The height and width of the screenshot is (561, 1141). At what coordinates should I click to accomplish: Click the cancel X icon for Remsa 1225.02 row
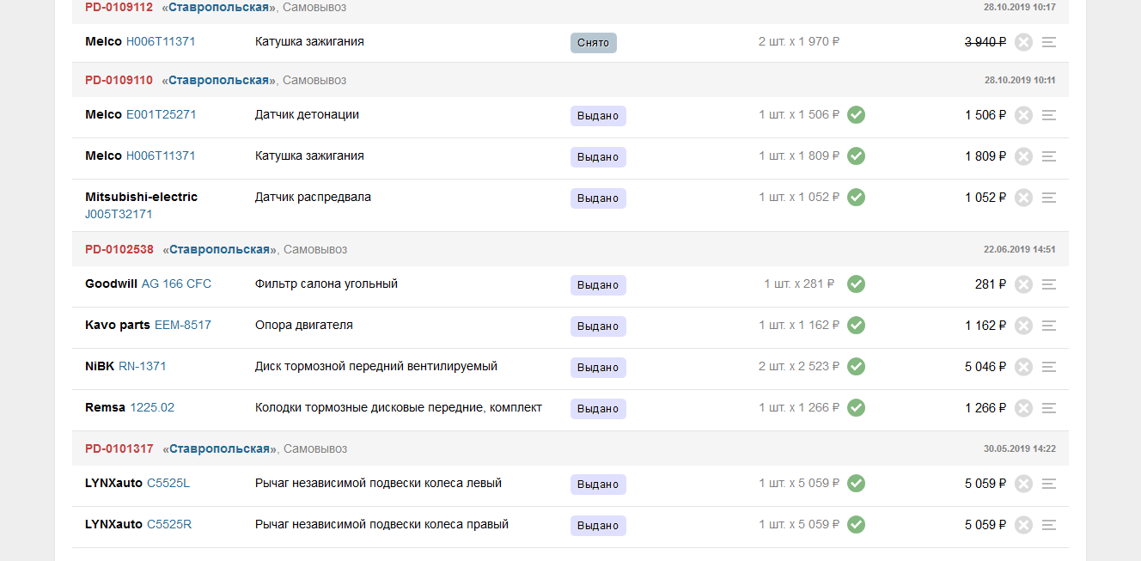(1023, 408)
